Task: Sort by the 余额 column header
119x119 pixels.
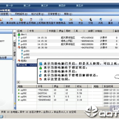Action: tap(89, 31)
